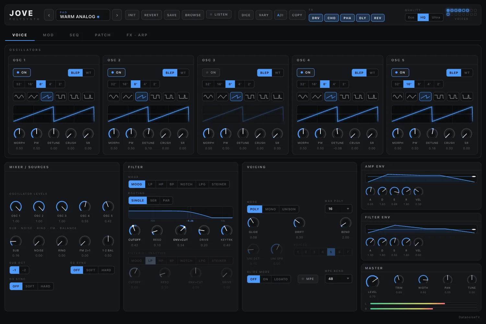Toggle OSC 2 ON switch
The height and width of the screenshot is (324, 486).
[x=116, y=73]
